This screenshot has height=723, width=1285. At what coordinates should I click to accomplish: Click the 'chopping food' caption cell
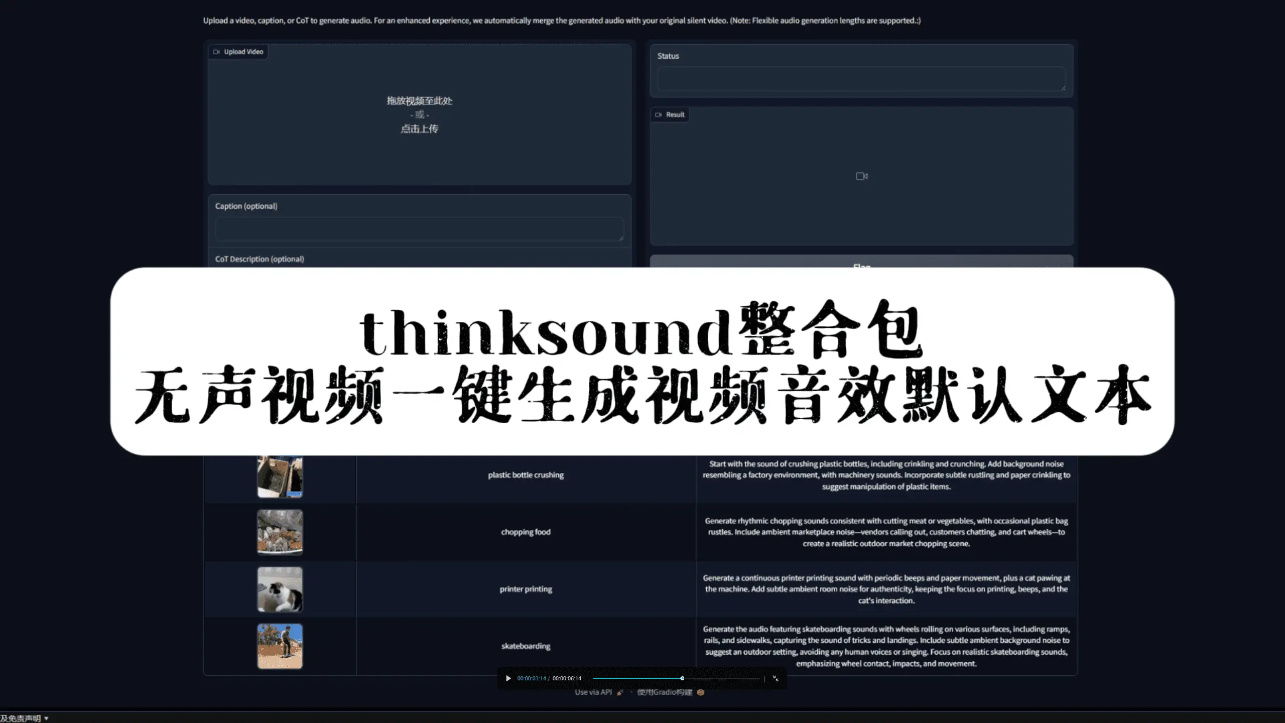526,532
